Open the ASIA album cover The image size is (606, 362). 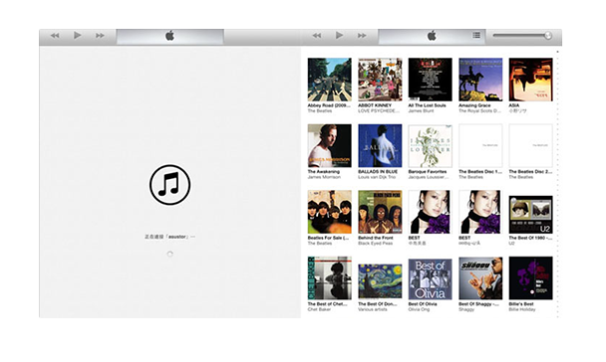pyautogui.click(x=530, y=80)
